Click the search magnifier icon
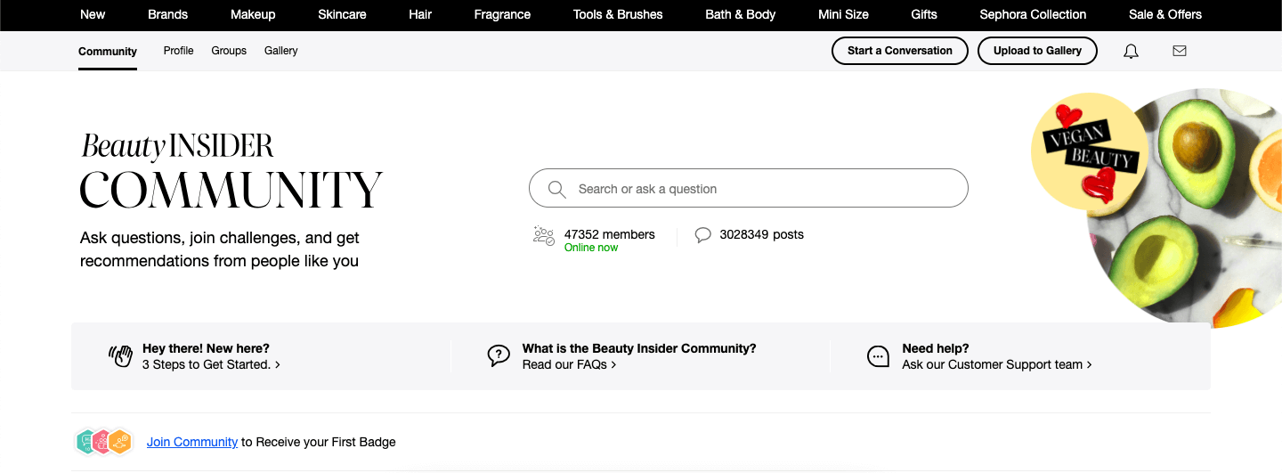 (557, 189)
